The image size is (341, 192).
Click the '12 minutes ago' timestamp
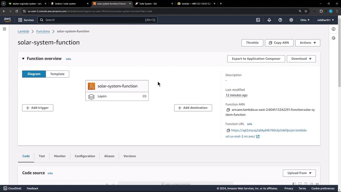pyautogui.click(x=237, y=95)
